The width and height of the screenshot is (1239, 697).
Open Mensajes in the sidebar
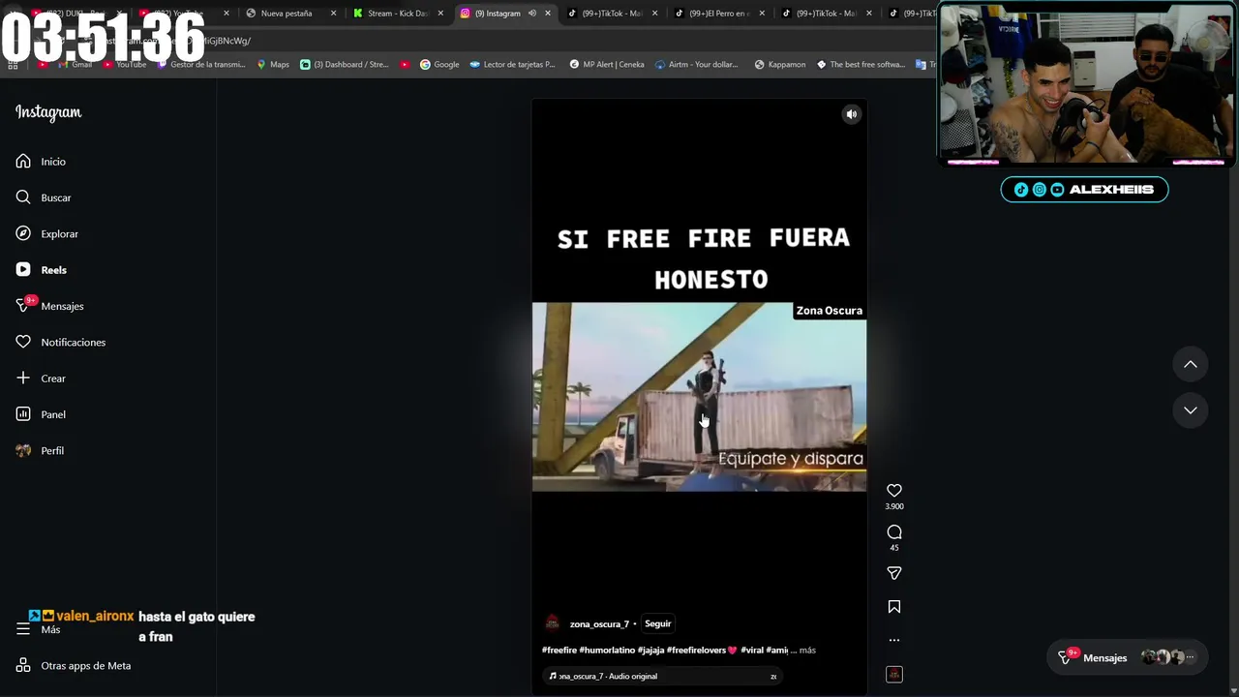[49, 306]
